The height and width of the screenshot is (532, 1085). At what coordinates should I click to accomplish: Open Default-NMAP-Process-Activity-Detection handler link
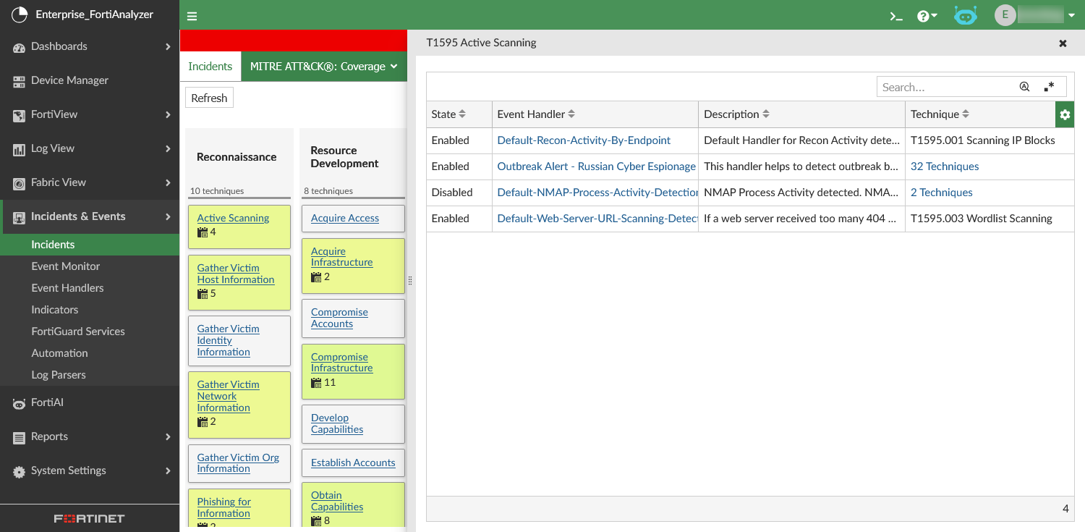click(x=597, y=193)
